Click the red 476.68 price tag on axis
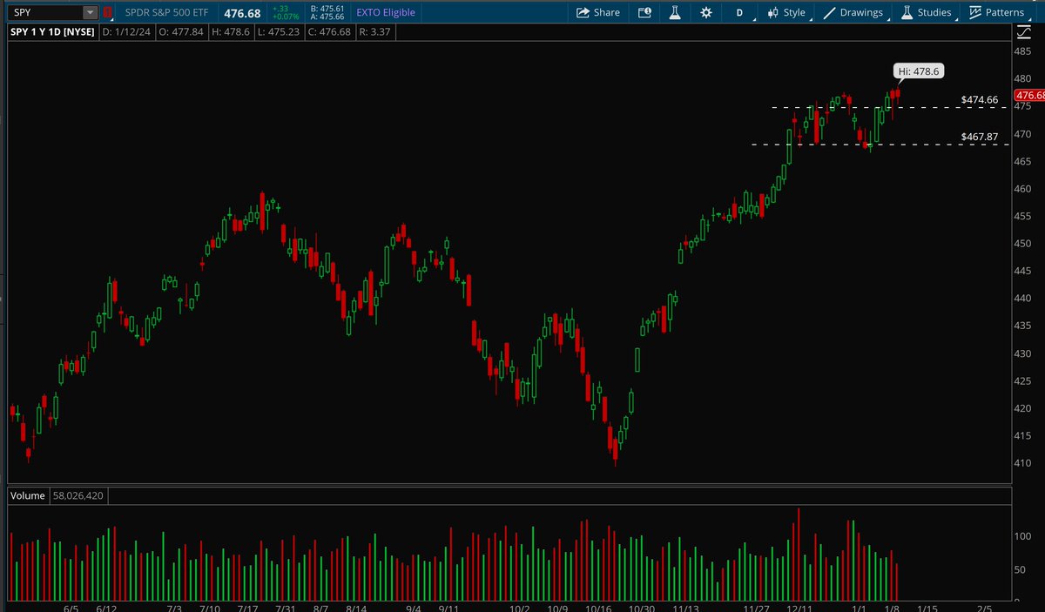The height and width of the screenshot is (612, 1045). coord(1029,95)
